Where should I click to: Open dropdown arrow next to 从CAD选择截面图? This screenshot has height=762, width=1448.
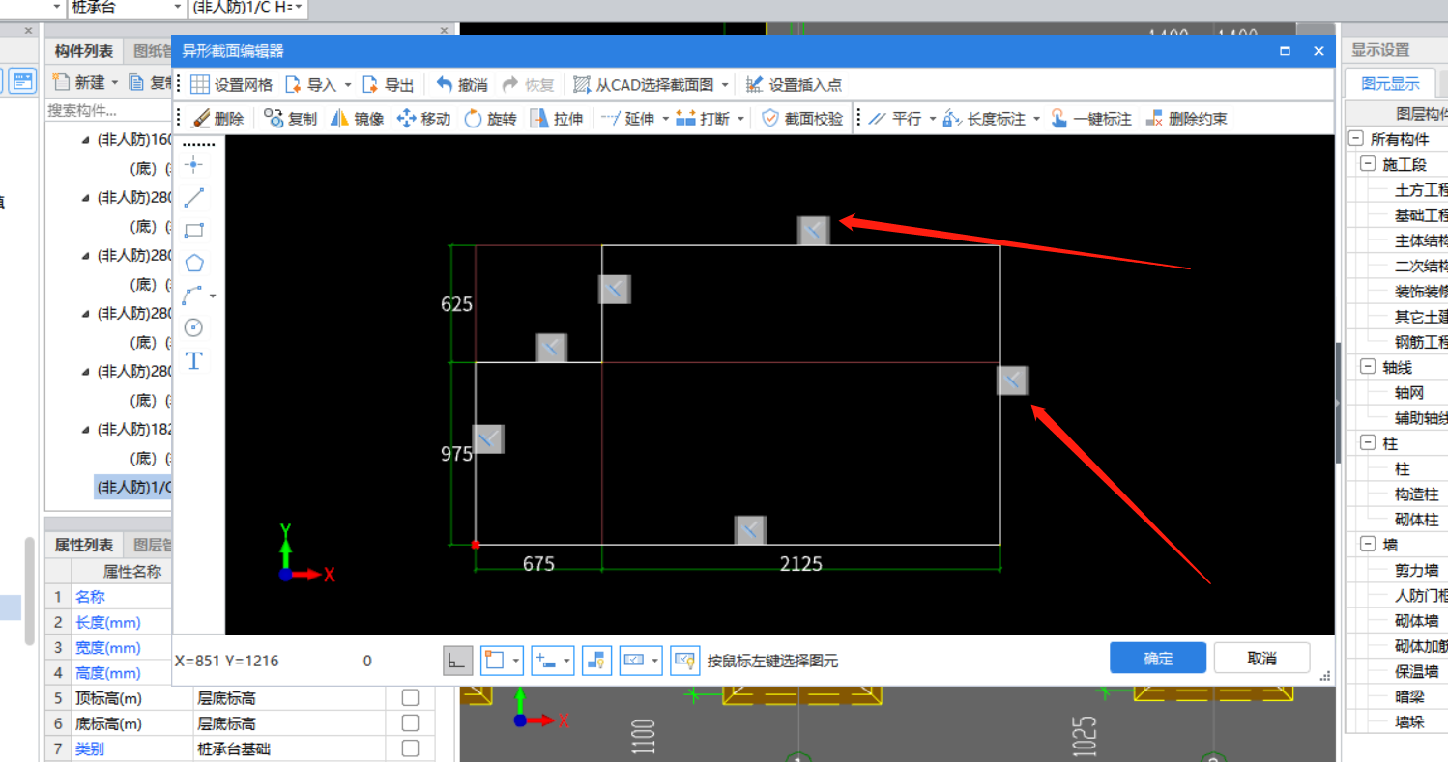coord(725,86)
